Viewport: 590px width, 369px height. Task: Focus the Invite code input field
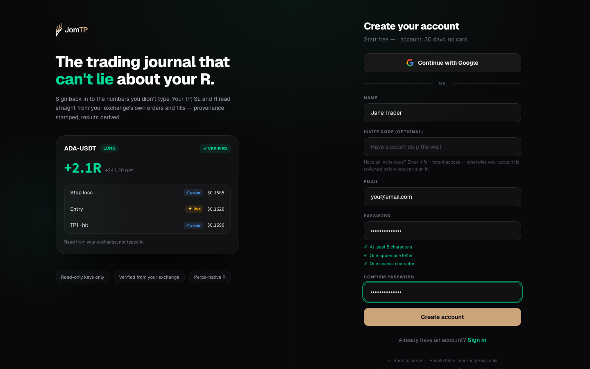click(x=442, y=147)
